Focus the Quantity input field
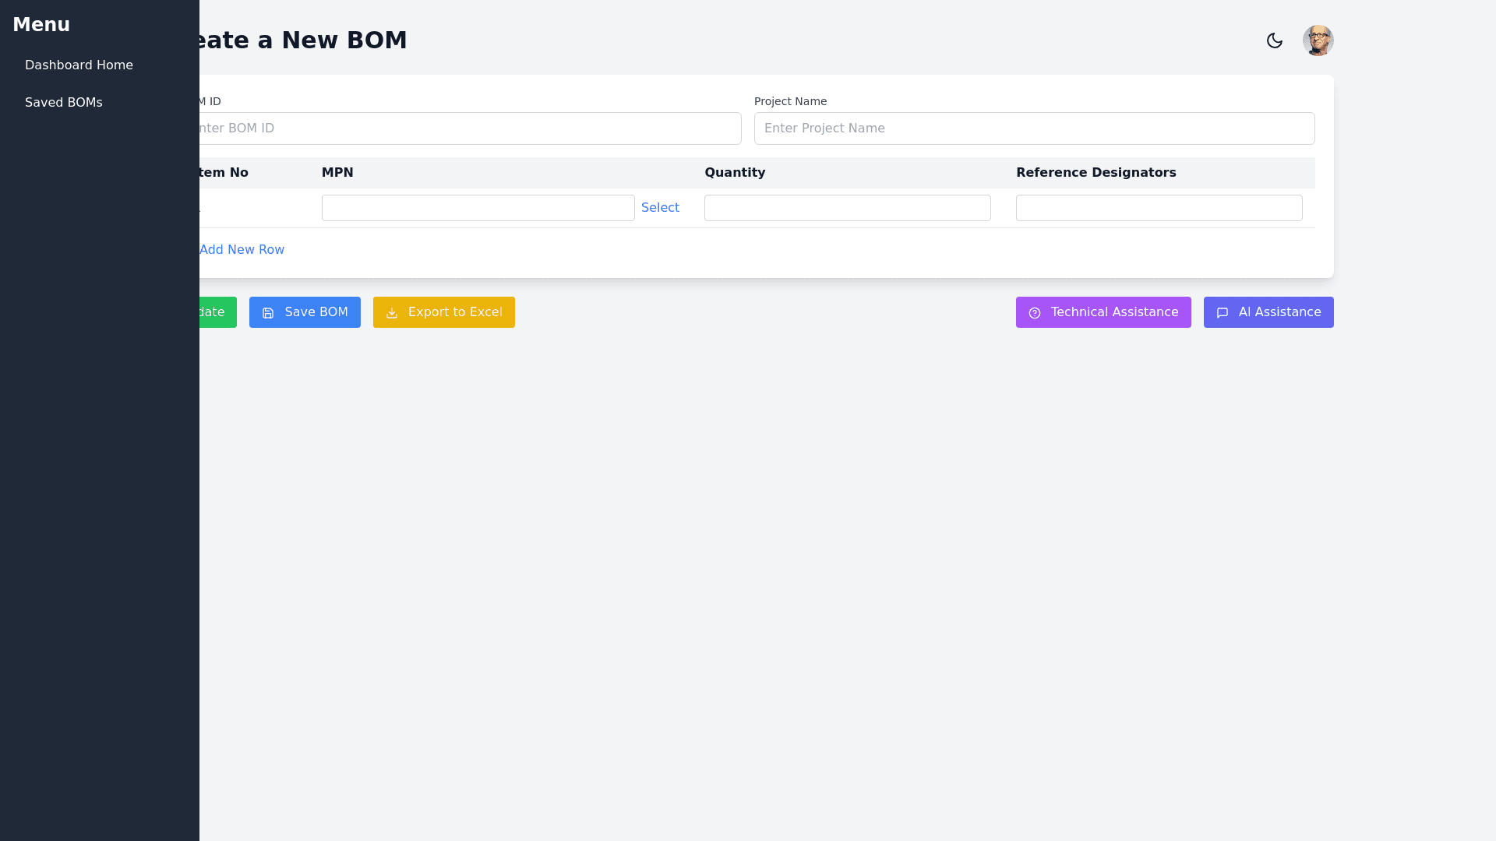This screenshot has width=1496, height=841. click(847, 208)
